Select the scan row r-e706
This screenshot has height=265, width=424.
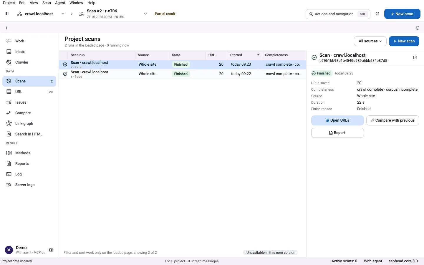183,64
